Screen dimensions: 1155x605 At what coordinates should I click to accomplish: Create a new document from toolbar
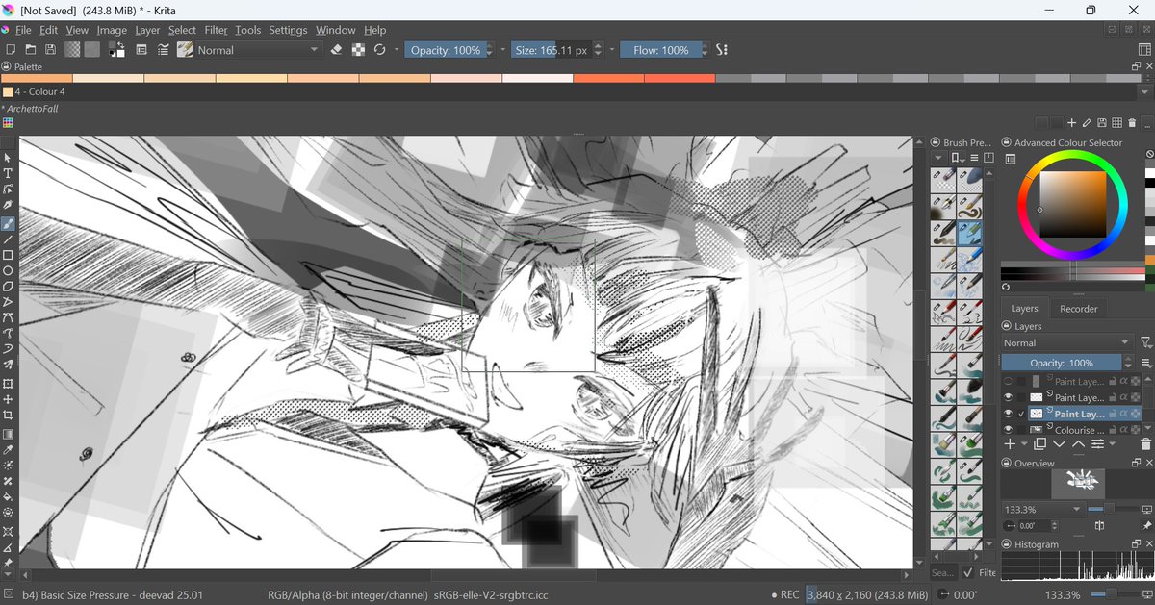[x=11, y=50]
